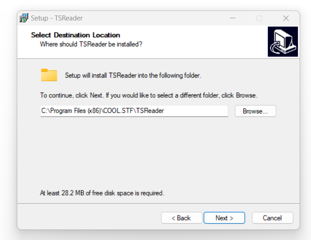Click 'Setup will install TSReader' message
This screenshot has width=311, height=240.
133,75
